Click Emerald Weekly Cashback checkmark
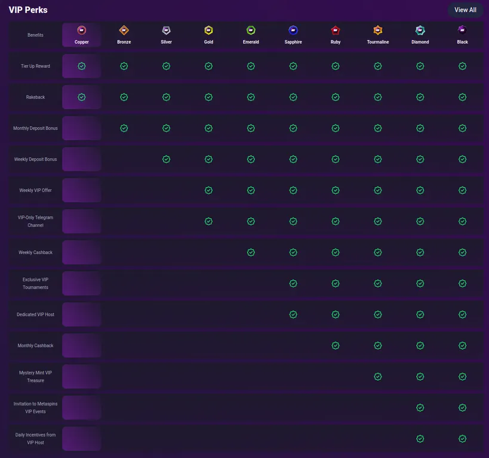Screen dimensions: 489x458 click(251, 252)
